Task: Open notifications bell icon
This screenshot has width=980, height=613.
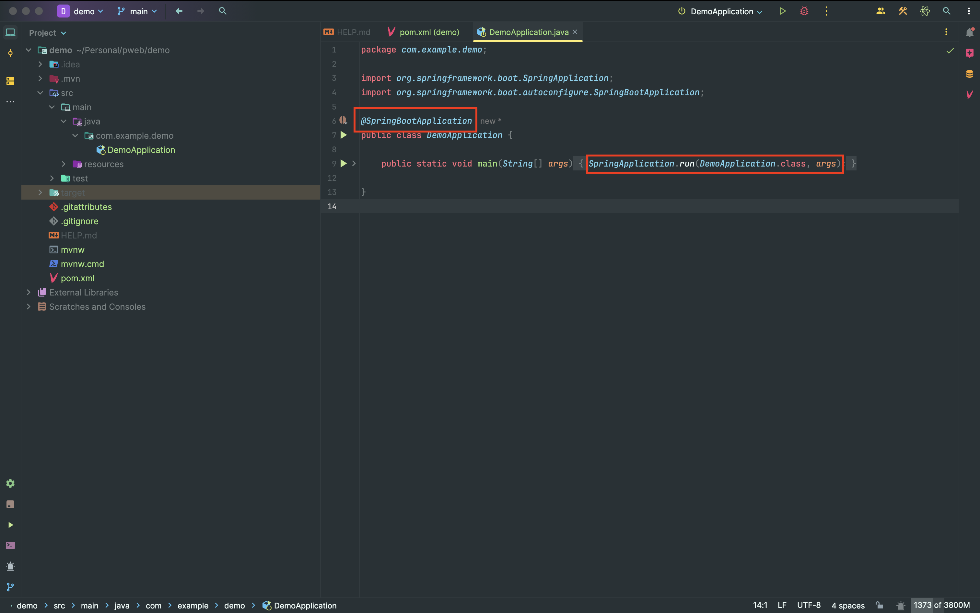Action: [x=969, y=32]
